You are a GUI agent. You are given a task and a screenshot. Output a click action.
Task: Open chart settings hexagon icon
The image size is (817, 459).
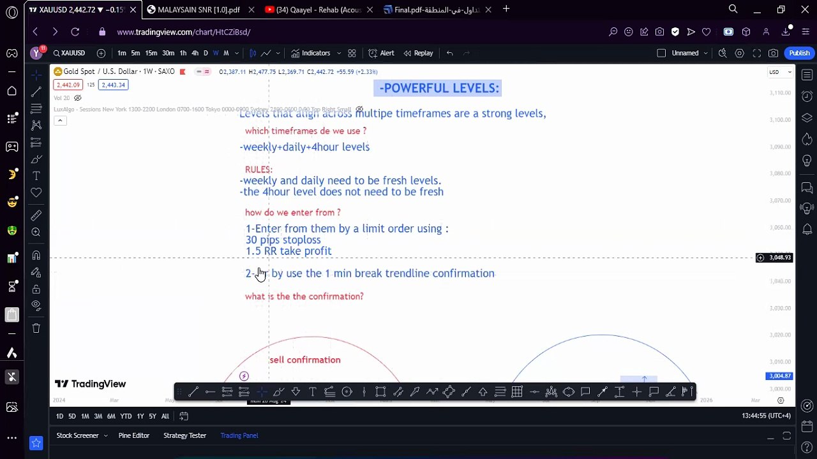[740, 53]
